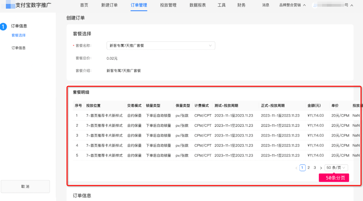The height and width of the screenshot is (201, 363).
Task: Jump to 套餐选择 section in sidebar
Action: [x=18, y=35]
